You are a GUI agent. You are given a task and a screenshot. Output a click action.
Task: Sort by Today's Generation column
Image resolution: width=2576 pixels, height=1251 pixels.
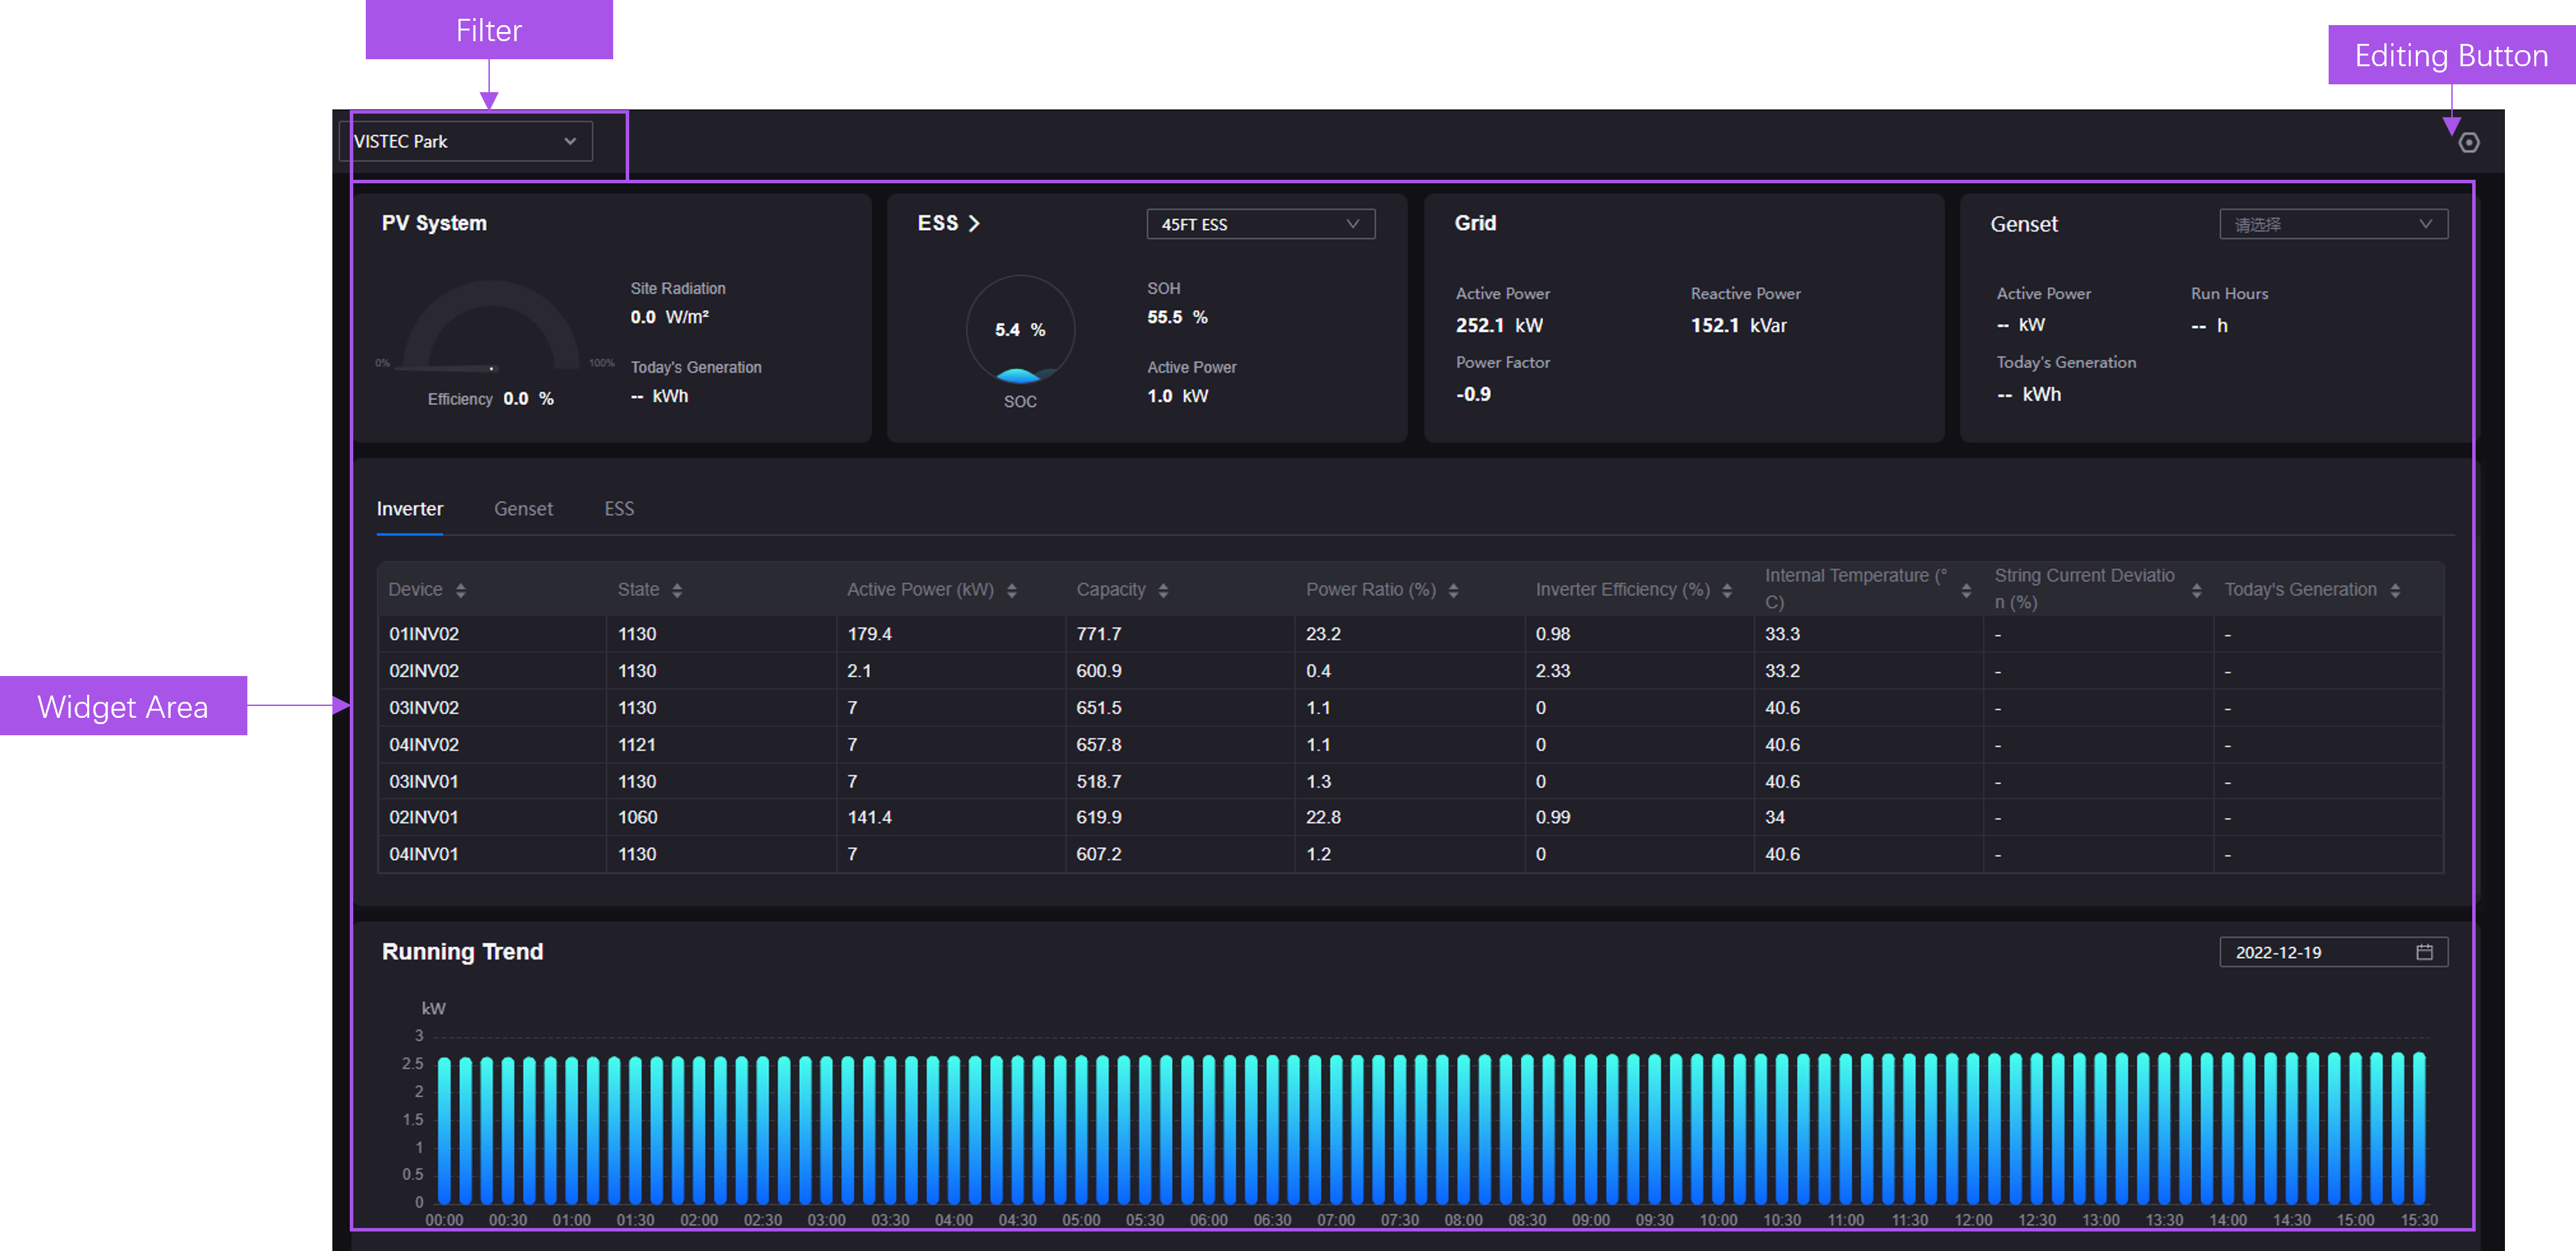pyautogui.click(x=2395, y=590)
